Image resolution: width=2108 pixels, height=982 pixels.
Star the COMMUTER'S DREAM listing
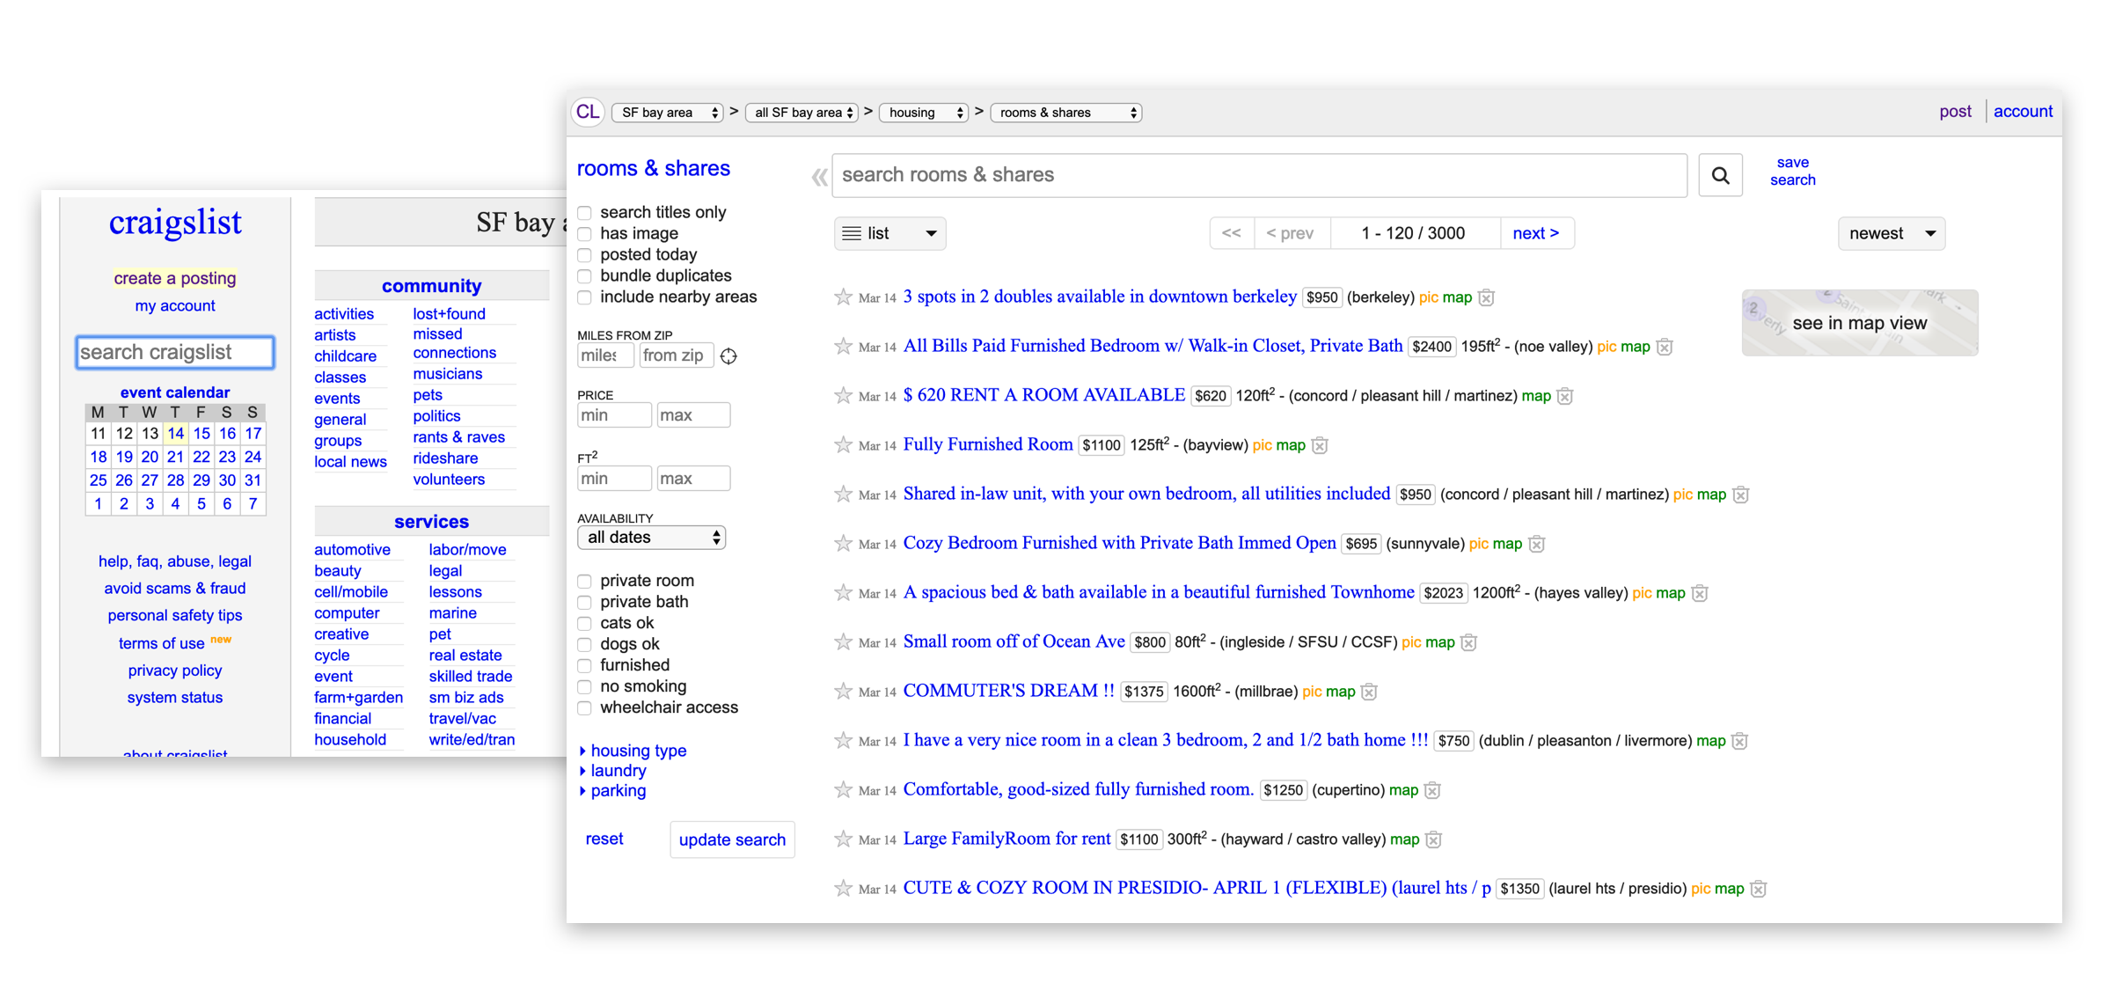coord(843,692)
